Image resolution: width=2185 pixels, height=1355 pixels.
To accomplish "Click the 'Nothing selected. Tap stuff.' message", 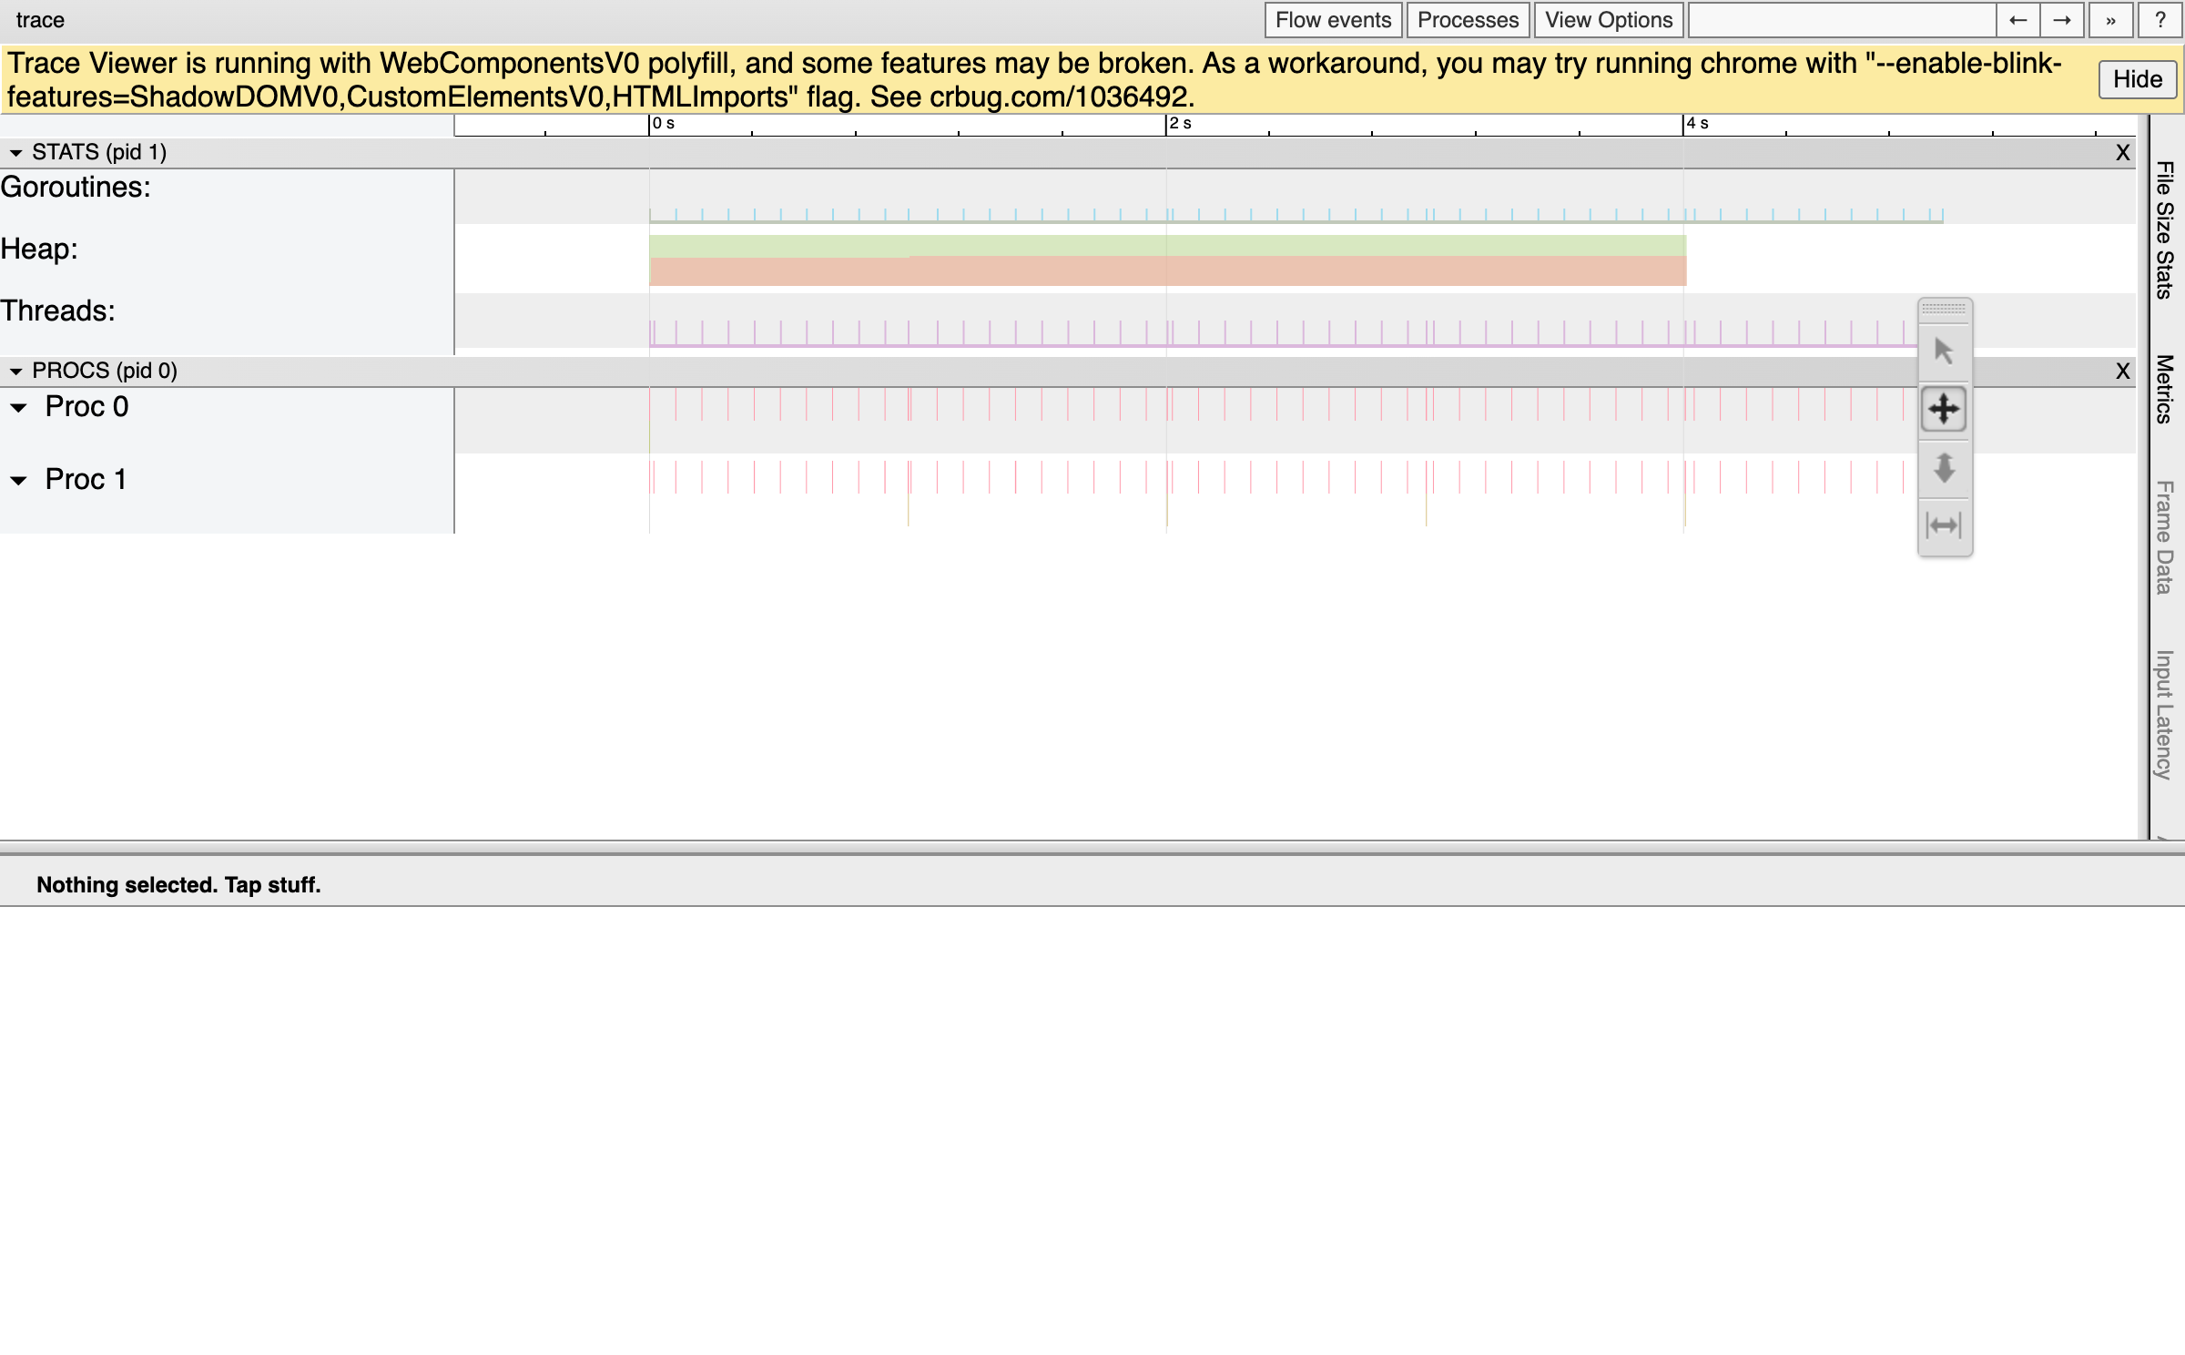I will [178, 885].
